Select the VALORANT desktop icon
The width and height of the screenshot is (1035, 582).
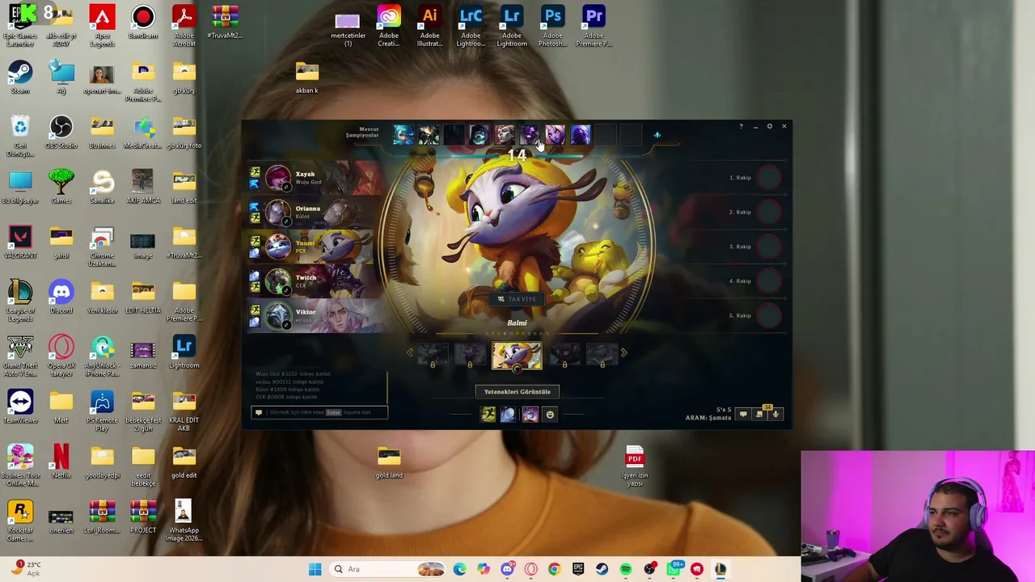20,242
